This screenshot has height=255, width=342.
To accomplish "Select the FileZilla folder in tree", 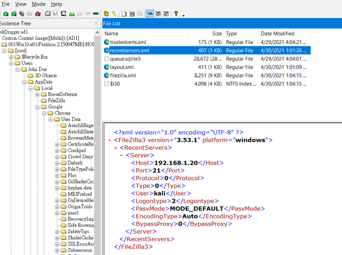I will click(56, 101).
